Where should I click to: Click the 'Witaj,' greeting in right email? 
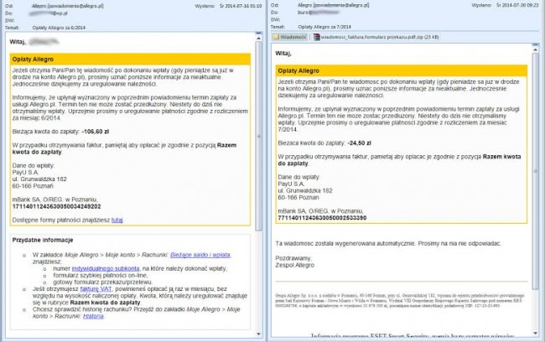(283, 53)
